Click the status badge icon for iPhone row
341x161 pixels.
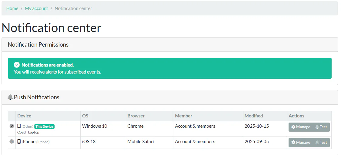[12, 141]
